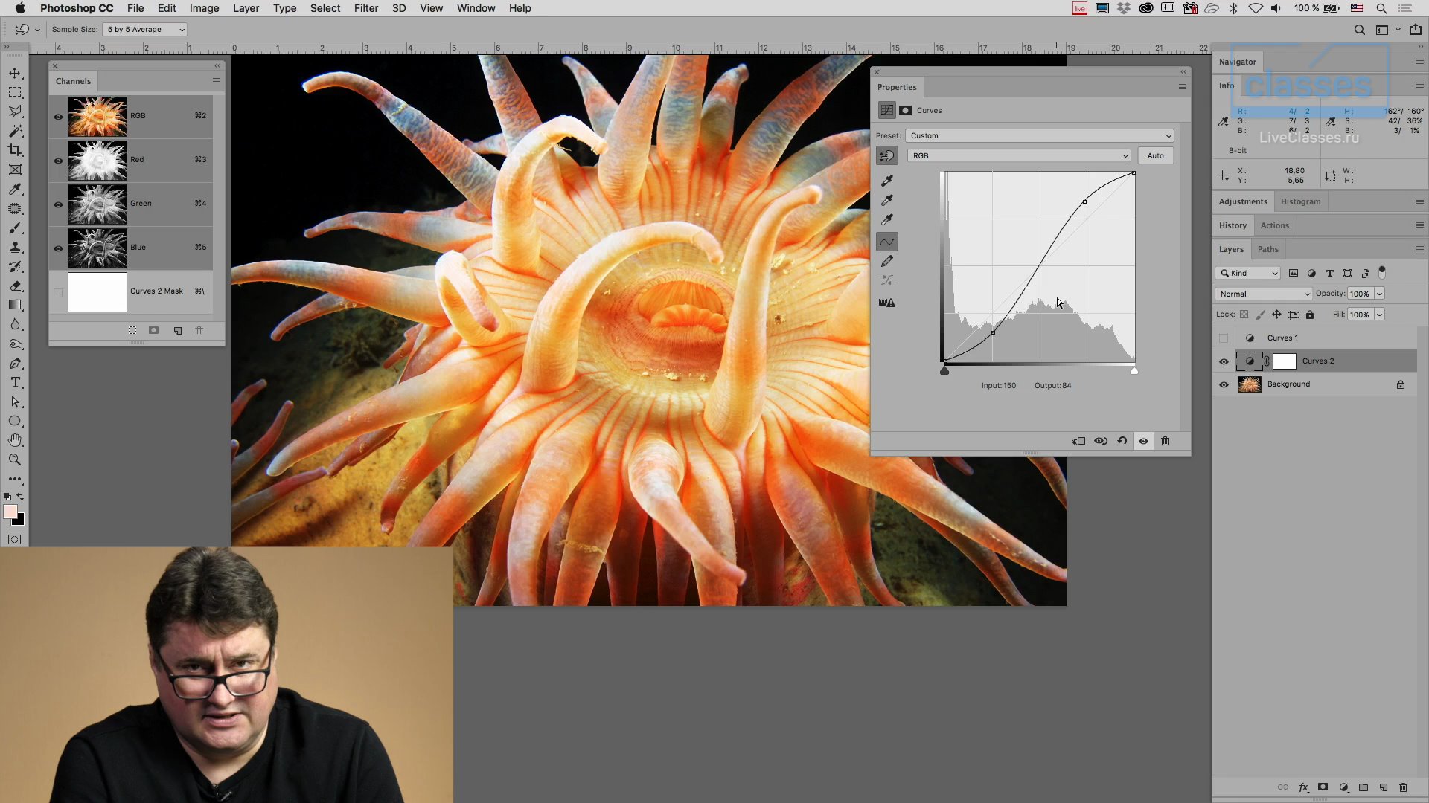Select the Gradient tool
Image resolution: width=1429 pixels, height=803 pixels.
[15, 305]
